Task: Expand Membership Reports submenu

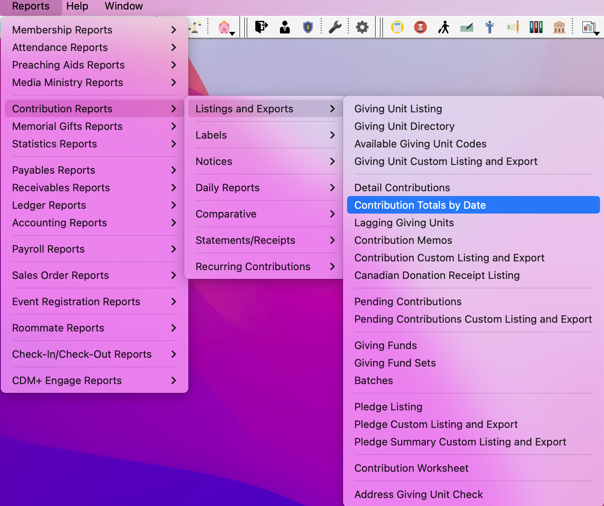Action: 94,30
